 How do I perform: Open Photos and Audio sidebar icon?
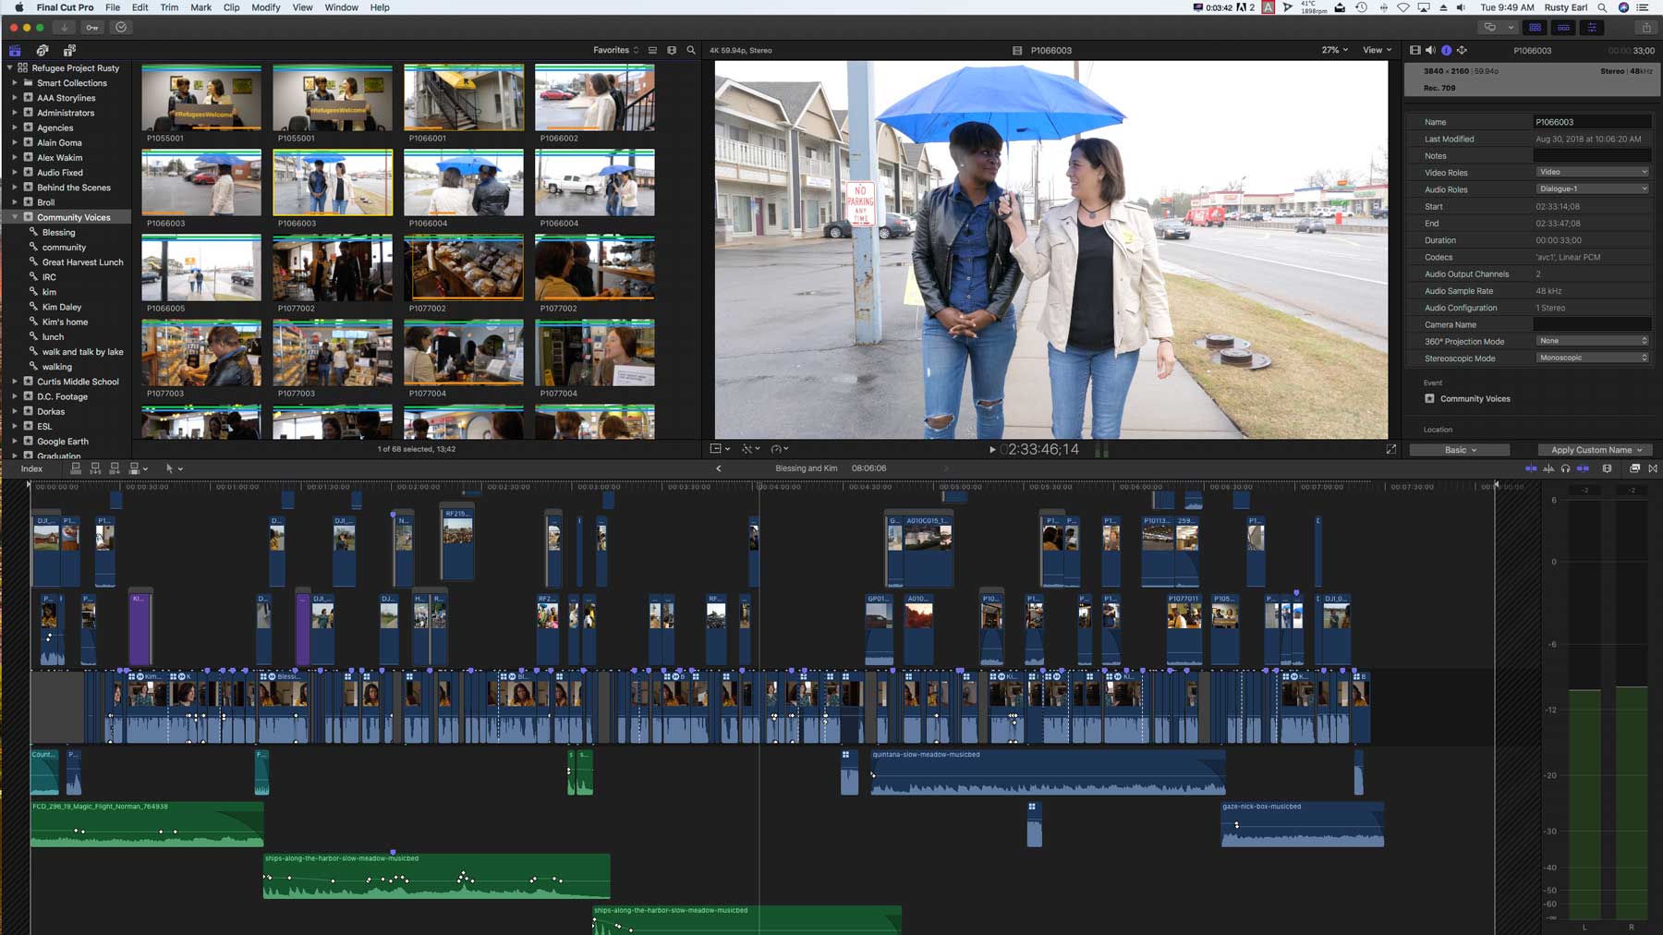pyautogui.click(x=42, y=51)
